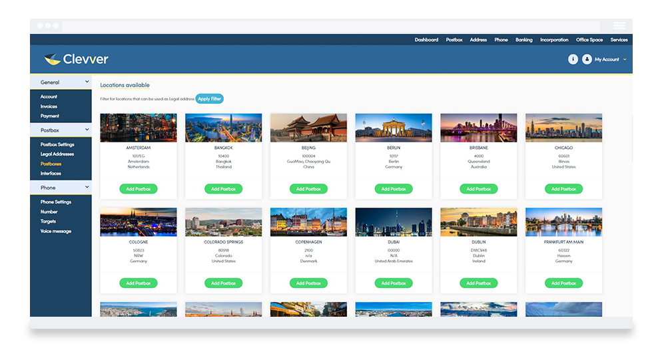Screen dimensions: 666x346
Task: Open the hamburger menu in browser bar
Action: point(619,26)
